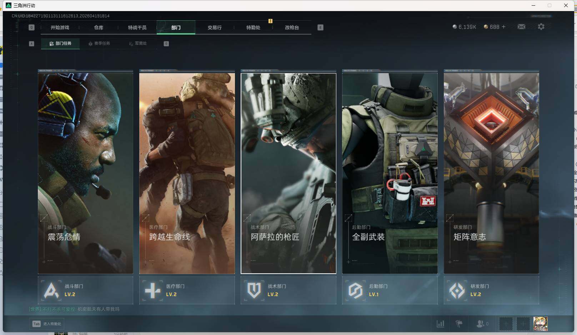This screenshot has height=335, width=577.
Task: Click the expand corner icon on 阿萨拉的枪匠
Action: (x=247, y=218)
